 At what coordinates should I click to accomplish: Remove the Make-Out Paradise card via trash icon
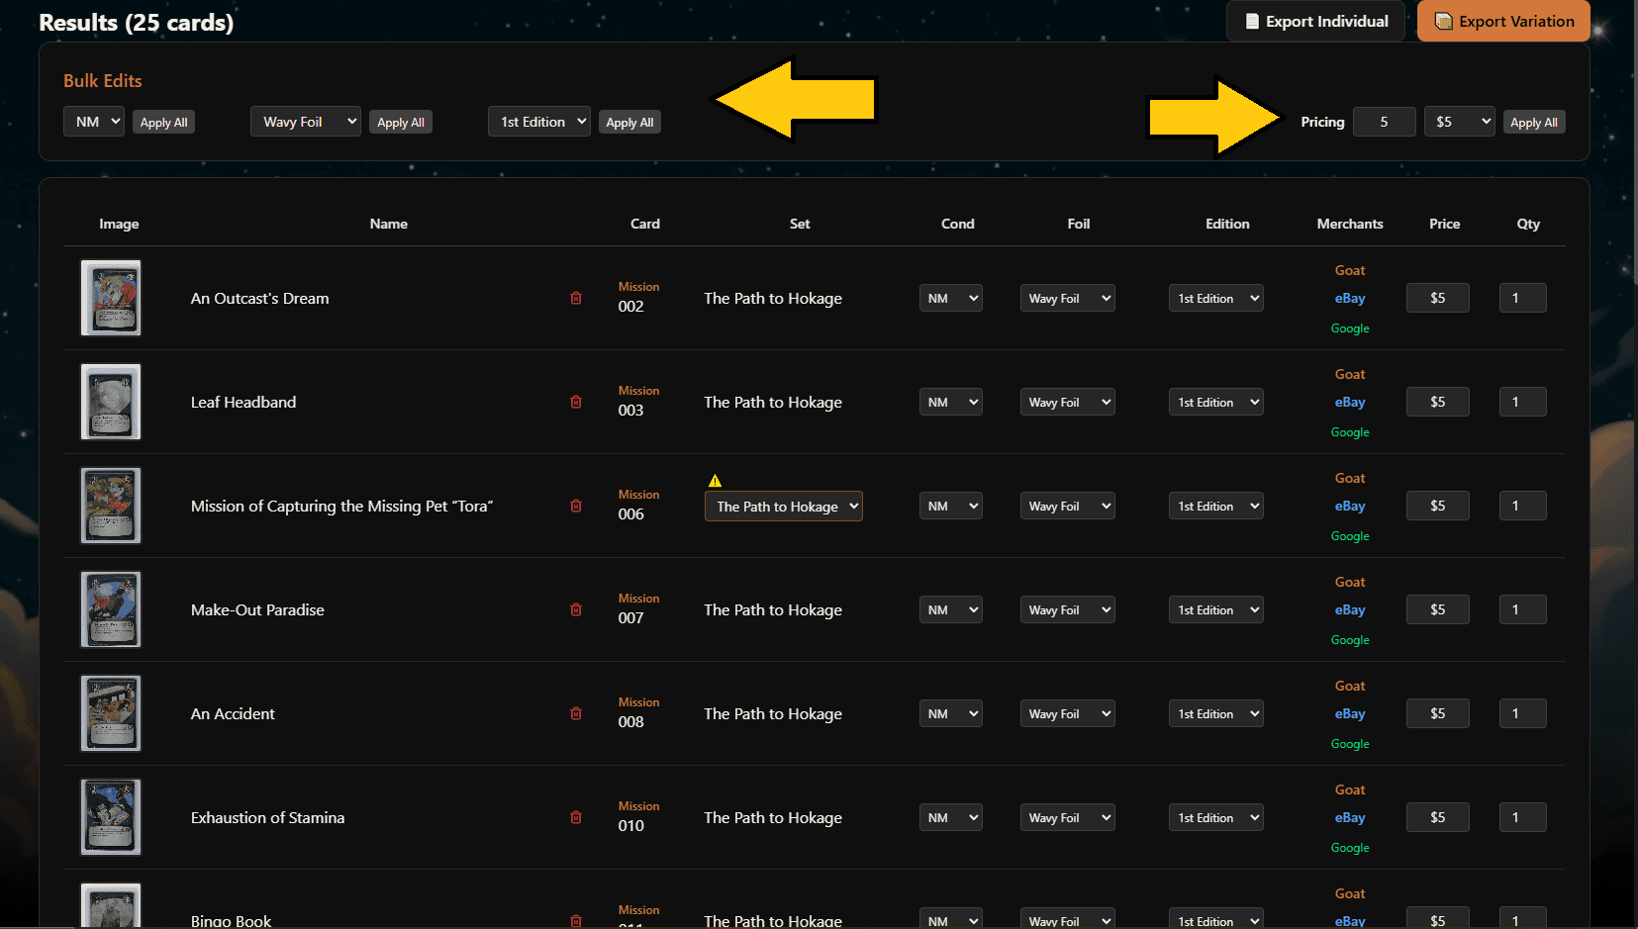[x=576, y=609]
